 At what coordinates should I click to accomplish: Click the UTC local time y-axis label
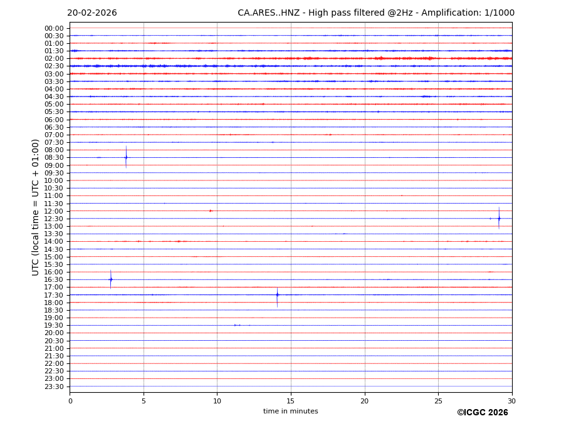pyautogui.click(x=36, y=207)
